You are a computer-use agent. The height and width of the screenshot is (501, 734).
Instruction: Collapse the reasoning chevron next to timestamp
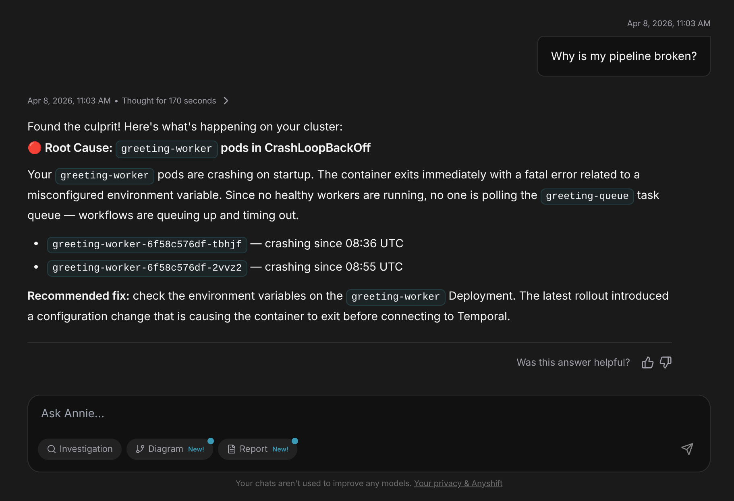(x=226, y=101)
